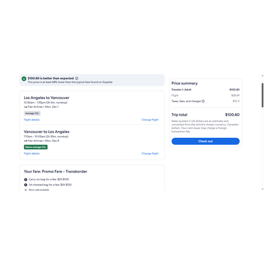This screenshot has height=264, width=264.
Task: Click dollar icon beside 1st checked bag fee
Action: tap(26, 185)
